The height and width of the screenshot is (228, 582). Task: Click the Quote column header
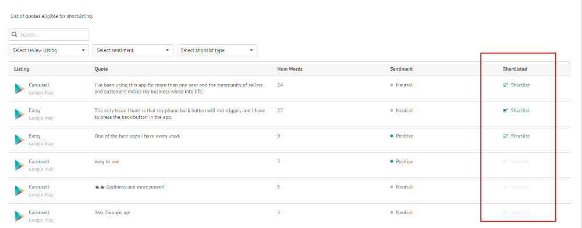click(101, 69)
